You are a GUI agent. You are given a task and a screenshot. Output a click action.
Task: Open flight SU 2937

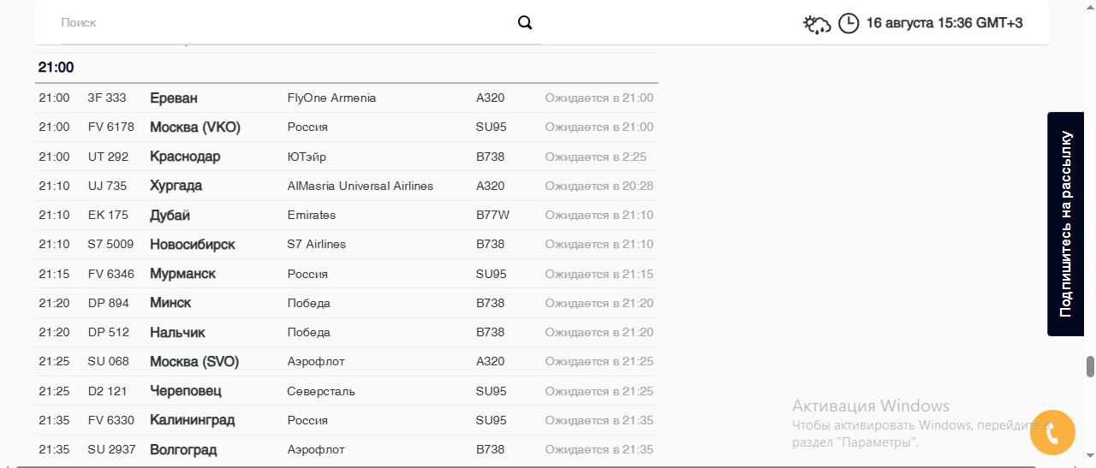[x=111, y=449]
